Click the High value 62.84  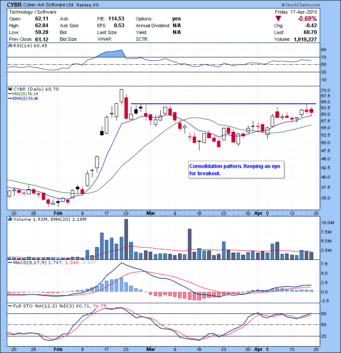[41, 26]
